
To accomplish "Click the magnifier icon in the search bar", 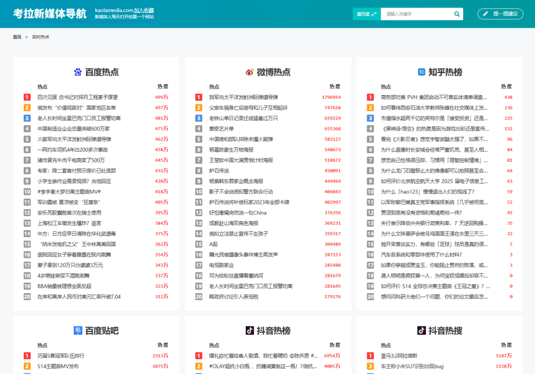I will pyautogui.click(x=456, y=14).
